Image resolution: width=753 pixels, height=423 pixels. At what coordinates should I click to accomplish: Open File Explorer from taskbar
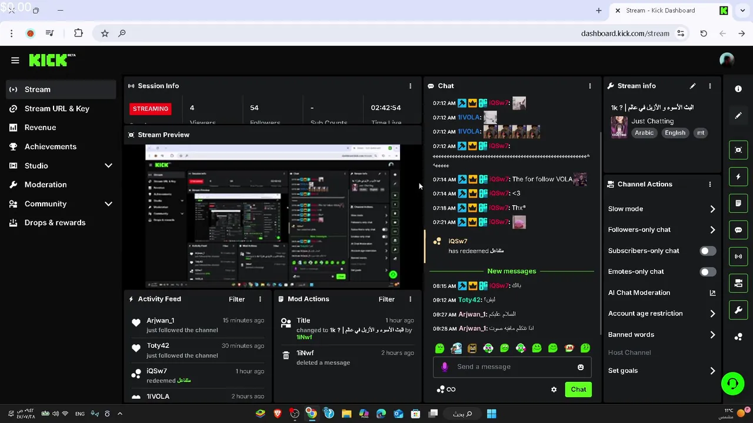tap(346, 414)
